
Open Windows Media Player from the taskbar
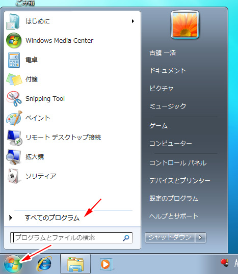(x=107, y=264)
